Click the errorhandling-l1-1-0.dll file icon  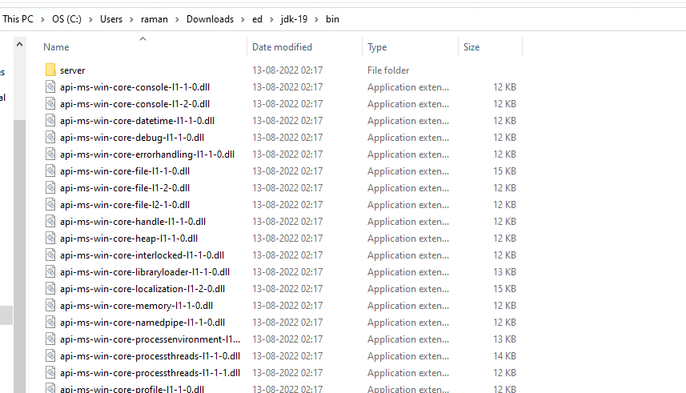(x=50, y=154)
